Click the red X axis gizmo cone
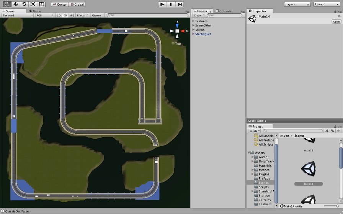The height and width of the screenshot is (214, 343). (182, 31)
